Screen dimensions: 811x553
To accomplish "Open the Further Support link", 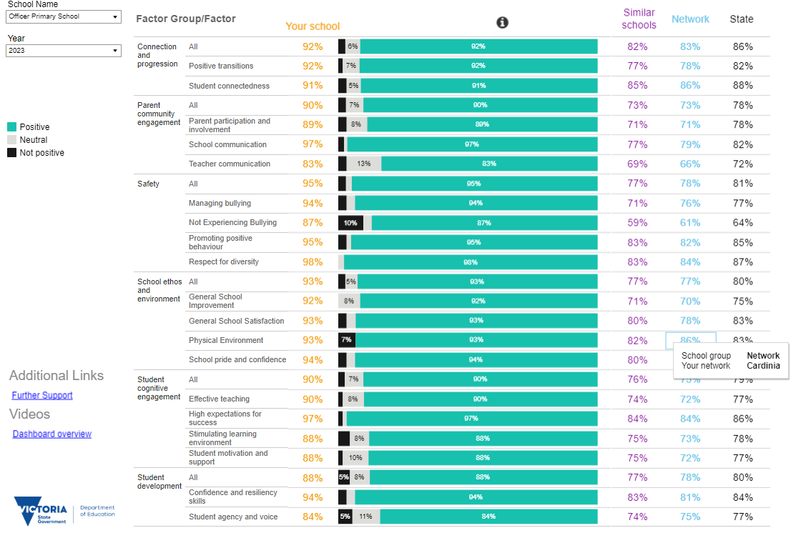I will (42, 395).
